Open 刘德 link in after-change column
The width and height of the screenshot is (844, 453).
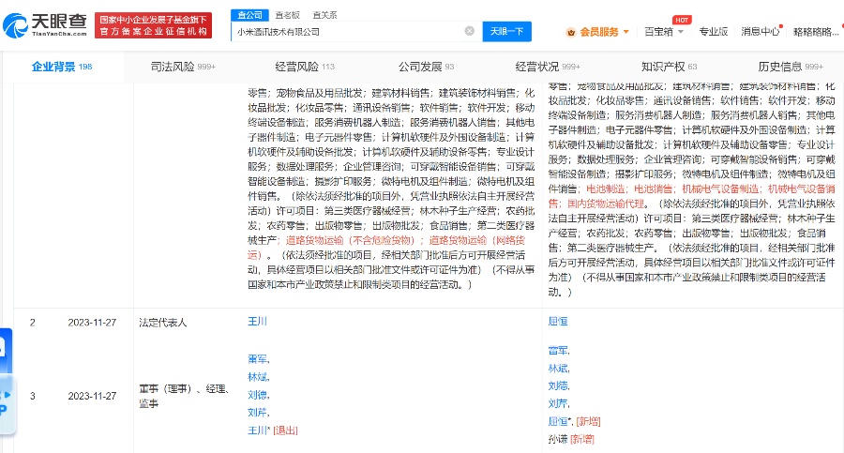558,385
